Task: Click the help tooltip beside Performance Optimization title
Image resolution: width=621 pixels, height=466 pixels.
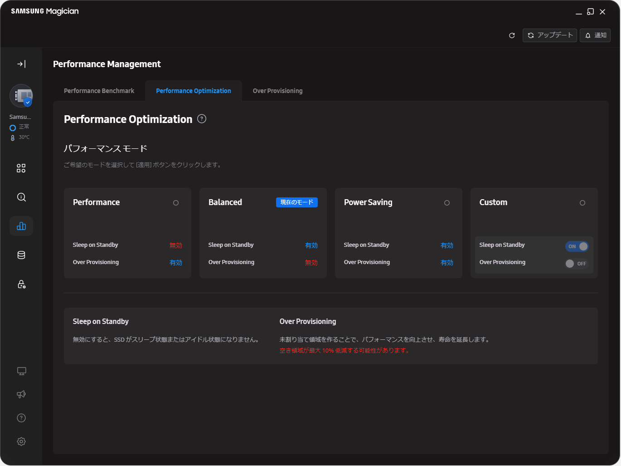Action: coord(201,118)
